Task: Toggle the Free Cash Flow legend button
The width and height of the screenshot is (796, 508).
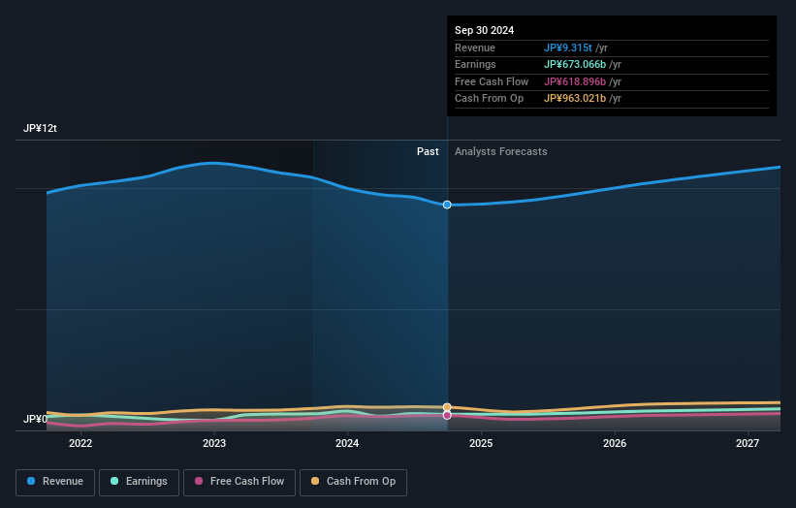Action: pos(239,482)
